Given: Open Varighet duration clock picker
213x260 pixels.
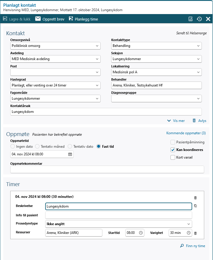Looking at the screenshot, I should coord(188,233).
